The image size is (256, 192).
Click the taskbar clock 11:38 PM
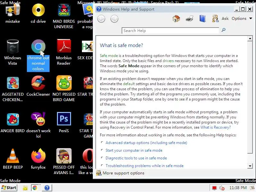tap(238, 188)
